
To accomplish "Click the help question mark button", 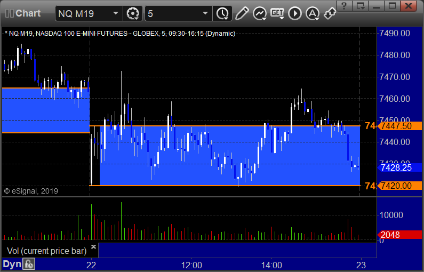I will pos(344,6).
